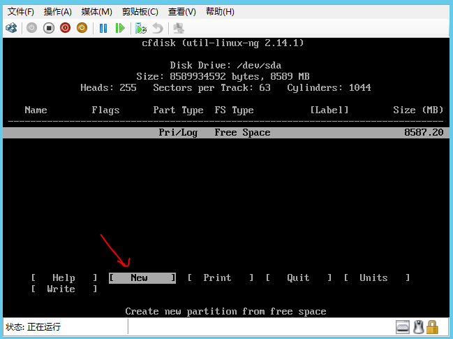453x339 pixels.
Task: Click the Heads: 255 text
Action: point(108,87)
